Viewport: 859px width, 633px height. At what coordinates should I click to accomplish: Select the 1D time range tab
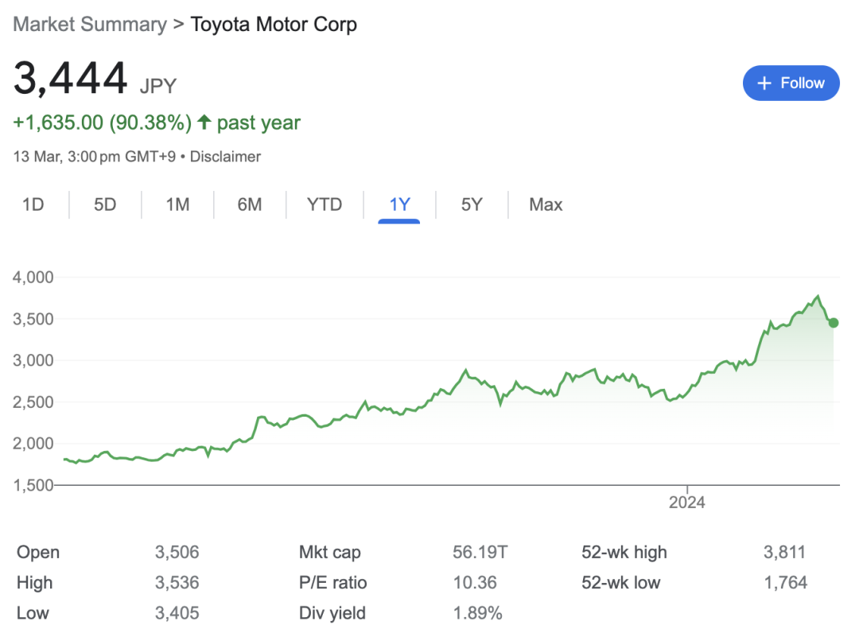[33, 204]
